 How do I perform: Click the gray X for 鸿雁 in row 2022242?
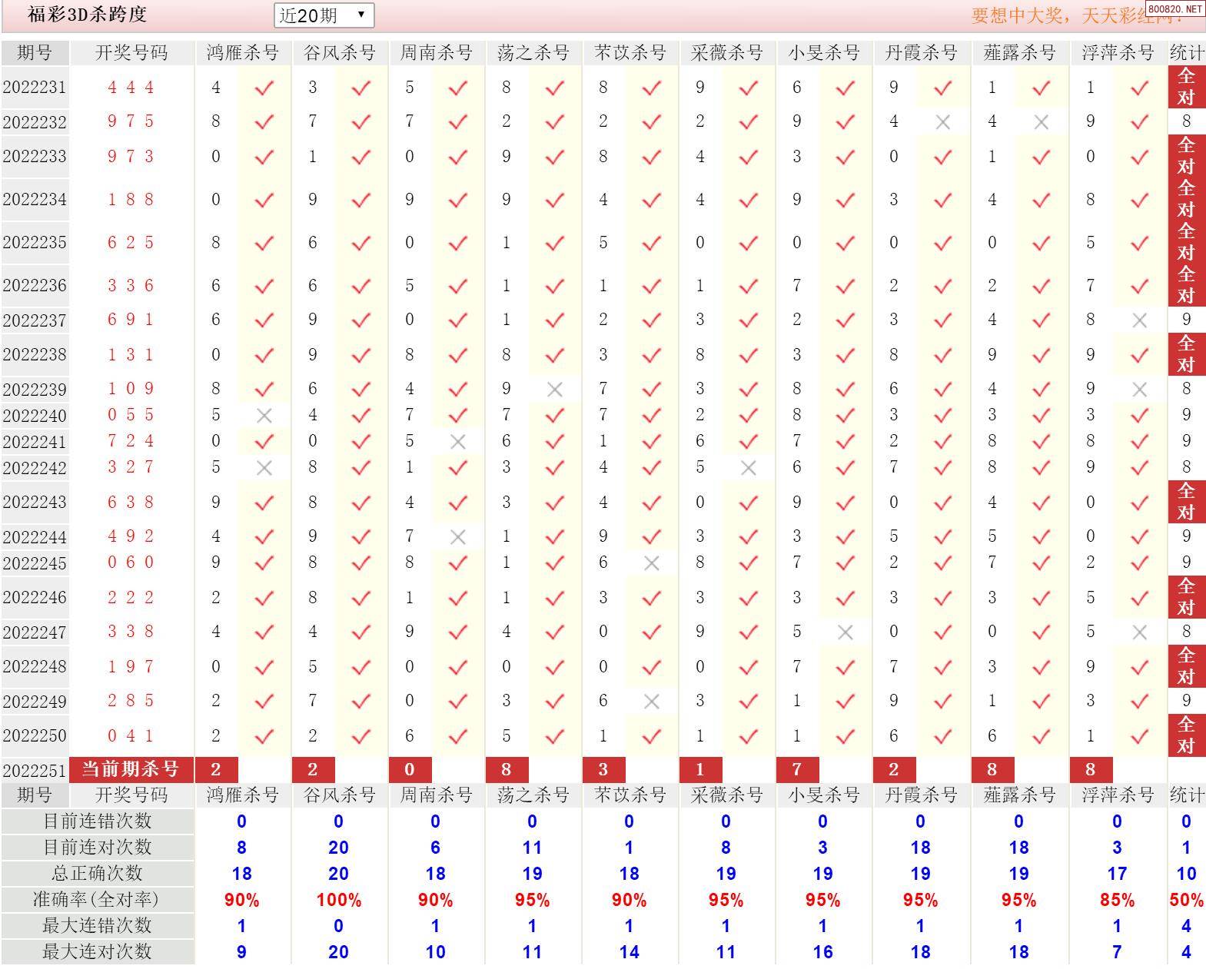[264, 468]
